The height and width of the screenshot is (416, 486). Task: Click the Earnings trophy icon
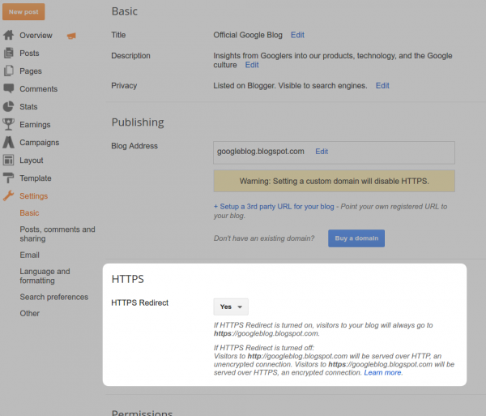tap(9, 125)
